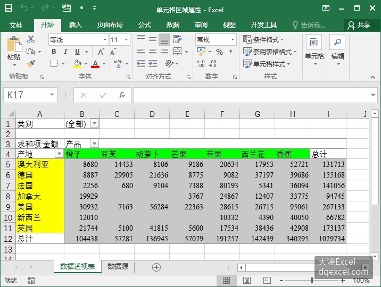Click the Save icon in quick access toolbar
381x287 pixels.
(9, 8)
